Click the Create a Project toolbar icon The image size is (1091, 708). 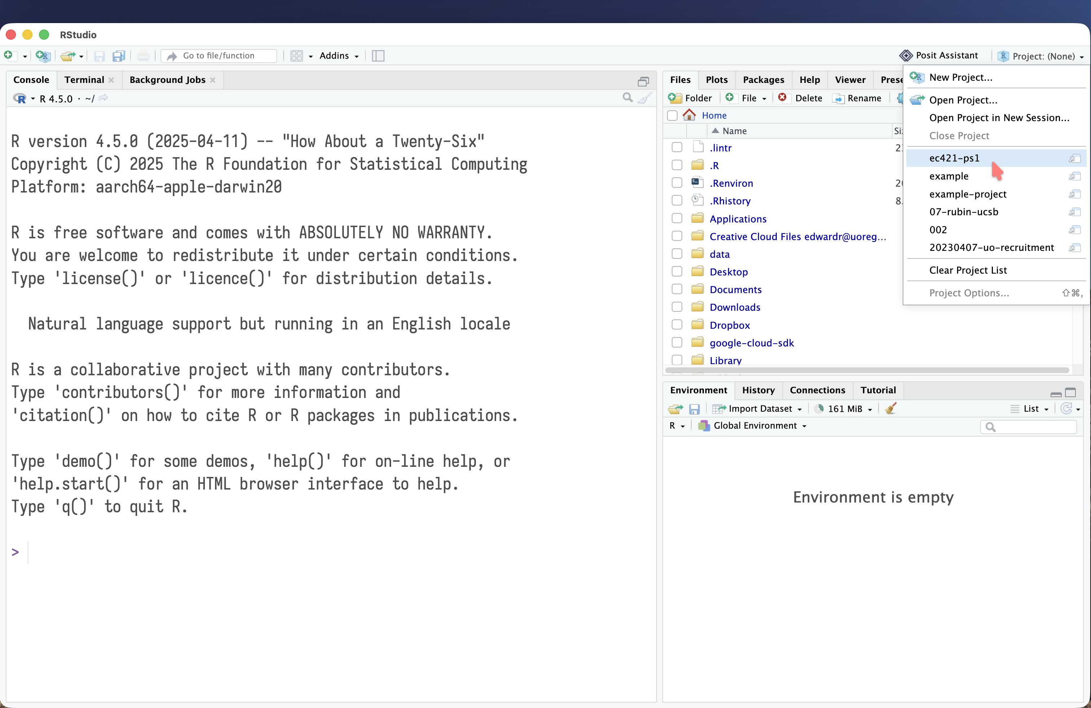[x=43, y=56]
